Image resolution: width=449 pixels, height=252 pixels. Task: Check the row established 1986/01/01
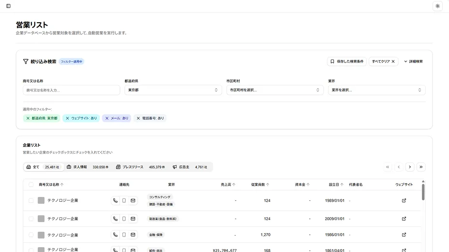[31, 235]
